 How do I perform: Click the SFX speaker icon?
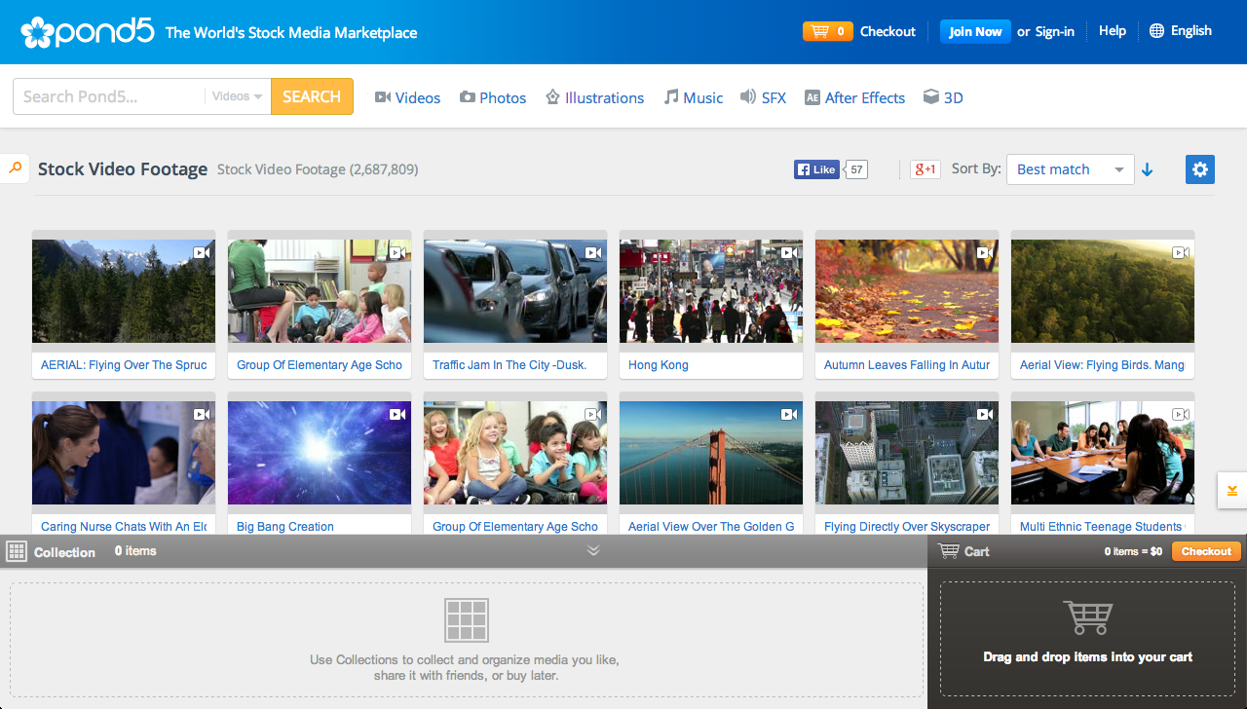[x=746, y=96]
